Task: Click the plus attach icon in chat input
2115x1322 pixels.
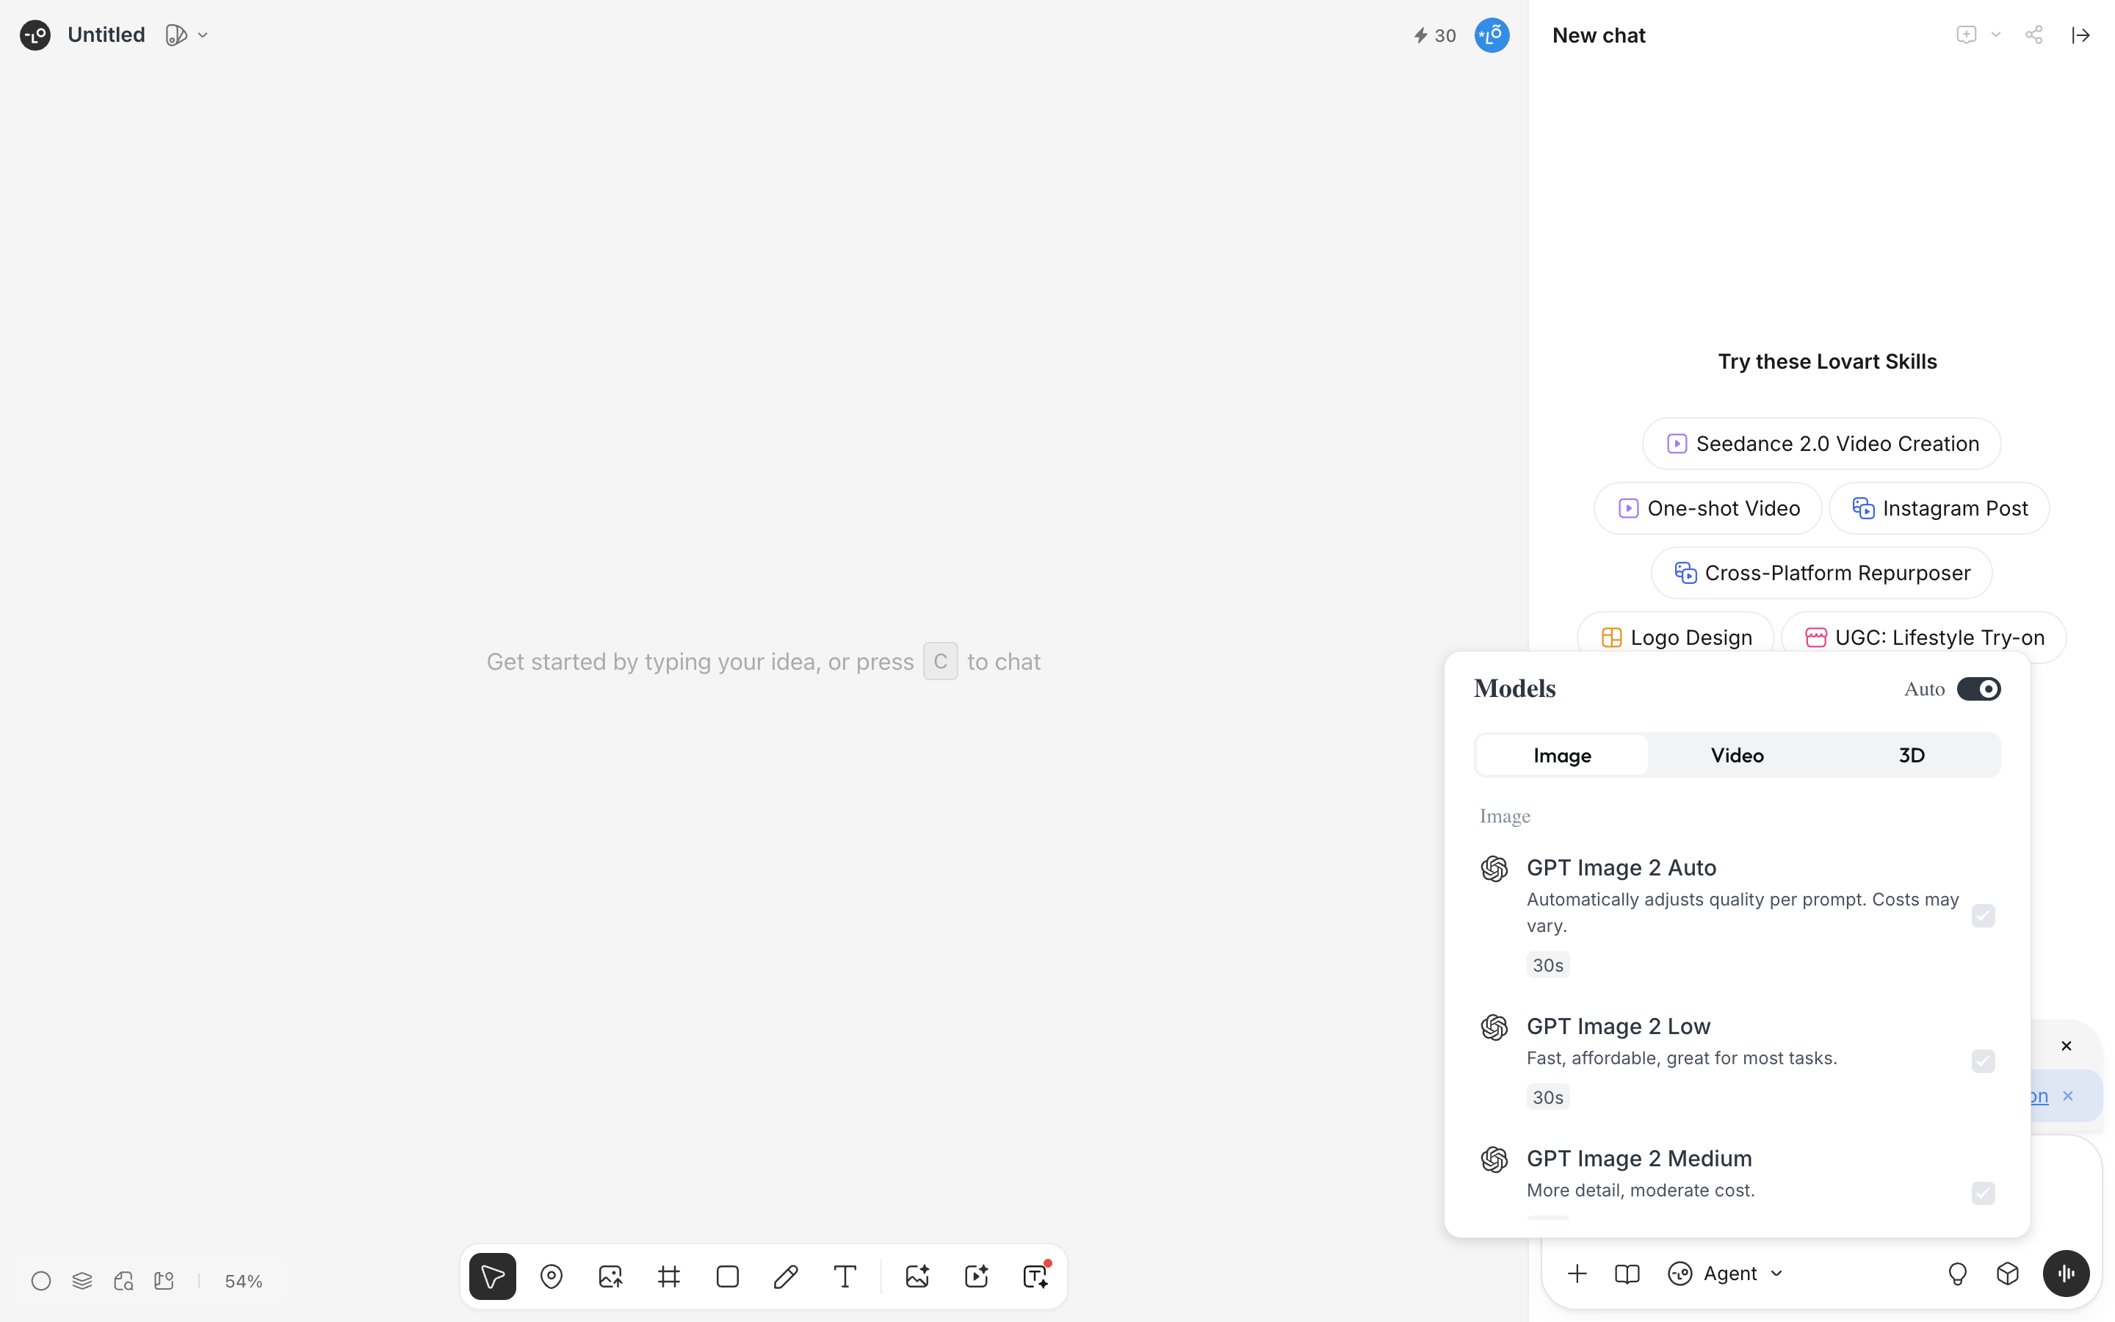Action: tap(1577, 1274)
